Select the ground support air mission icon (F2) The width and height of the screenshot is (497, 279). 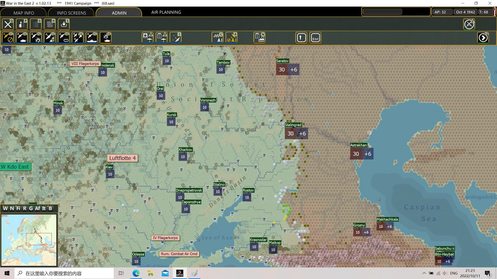coord(22,38)
